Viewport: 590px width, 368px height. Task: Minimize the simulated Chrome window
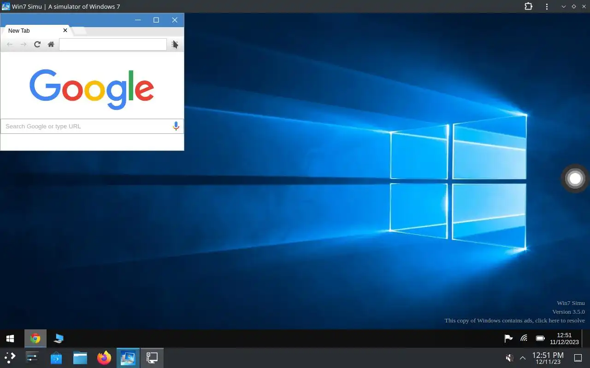point(138,20)
